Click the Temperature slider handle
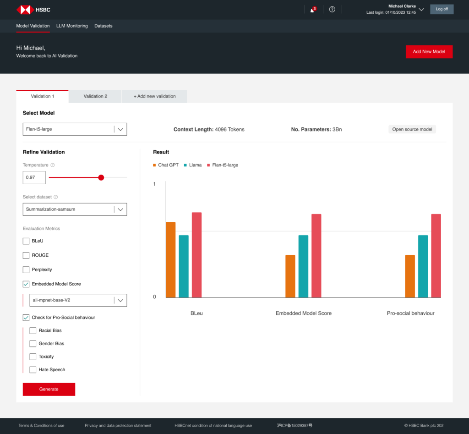 (101, 177)
